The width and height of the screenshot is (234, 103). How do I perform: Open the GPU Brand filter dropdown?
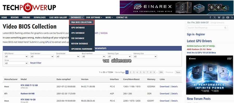(x=16, y=57)
